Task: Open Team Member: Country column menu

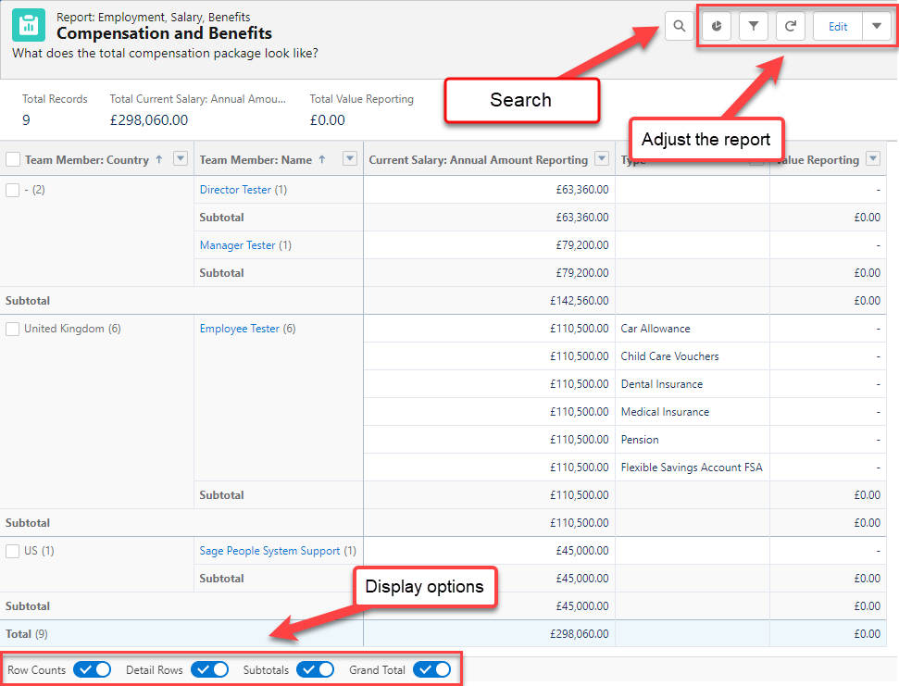Action: [181, 159]
